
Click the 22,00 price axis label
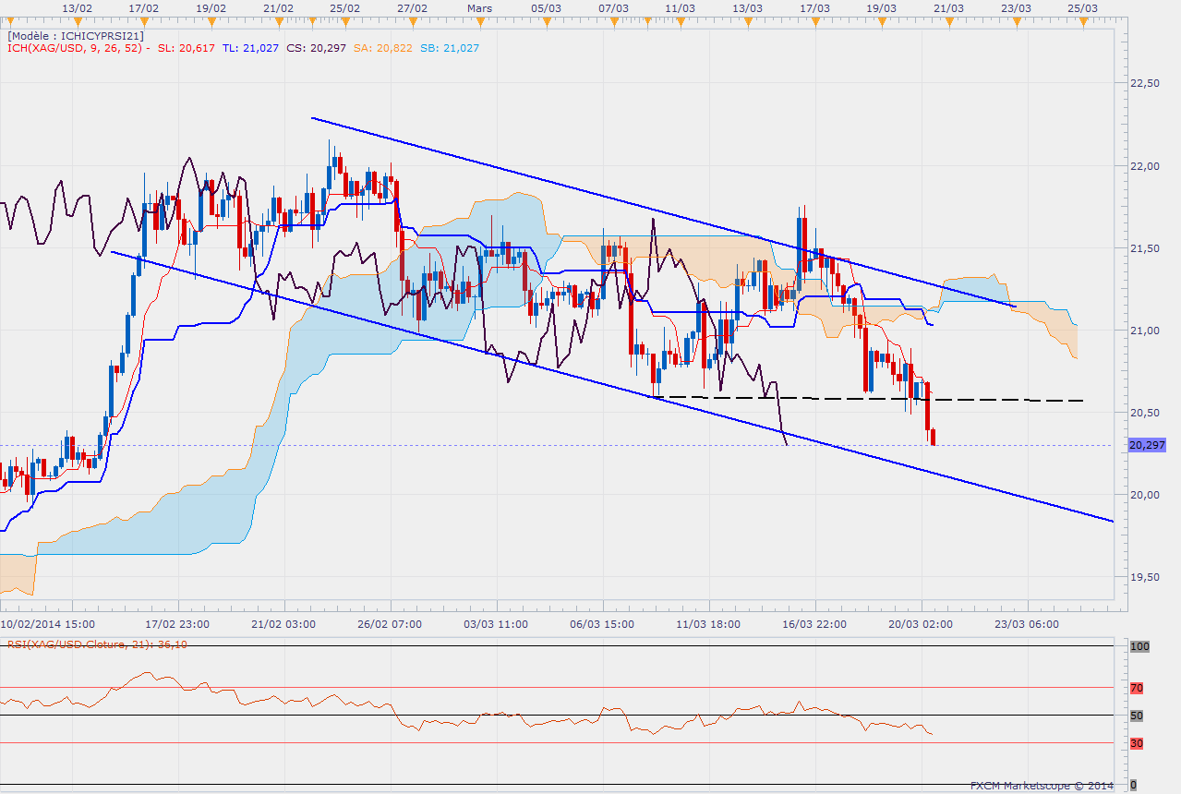(x=1145, y=166)
